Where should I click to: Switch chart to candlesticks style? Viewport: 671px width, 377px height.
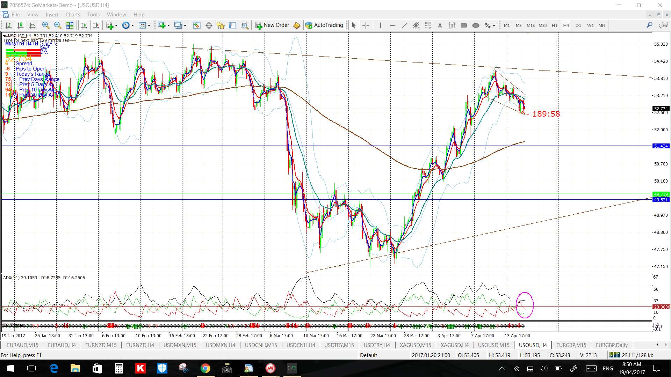point(20,25)
